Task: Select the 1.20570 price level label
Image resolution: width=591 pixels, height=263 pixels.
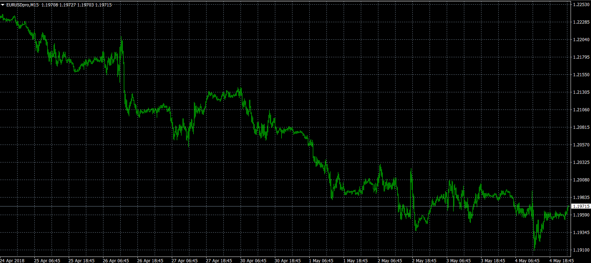Action: [581, 145]
